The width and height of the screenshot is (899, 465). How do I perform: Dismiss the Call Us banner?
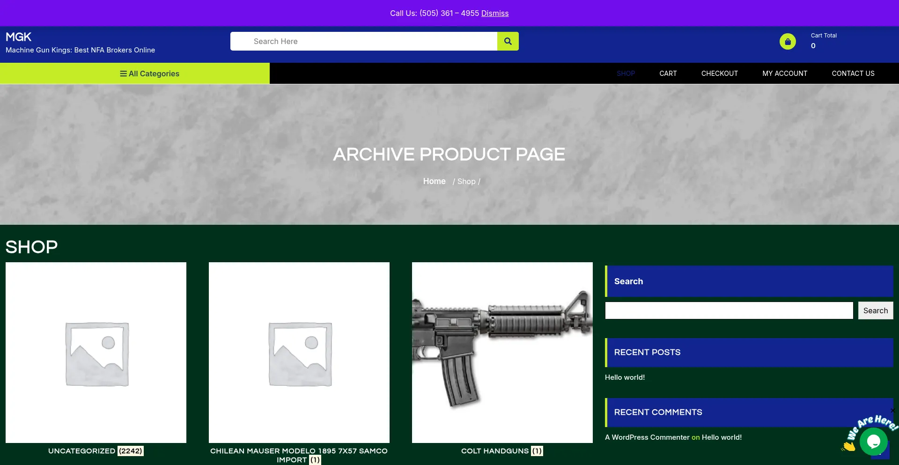[x=495, y=13]
